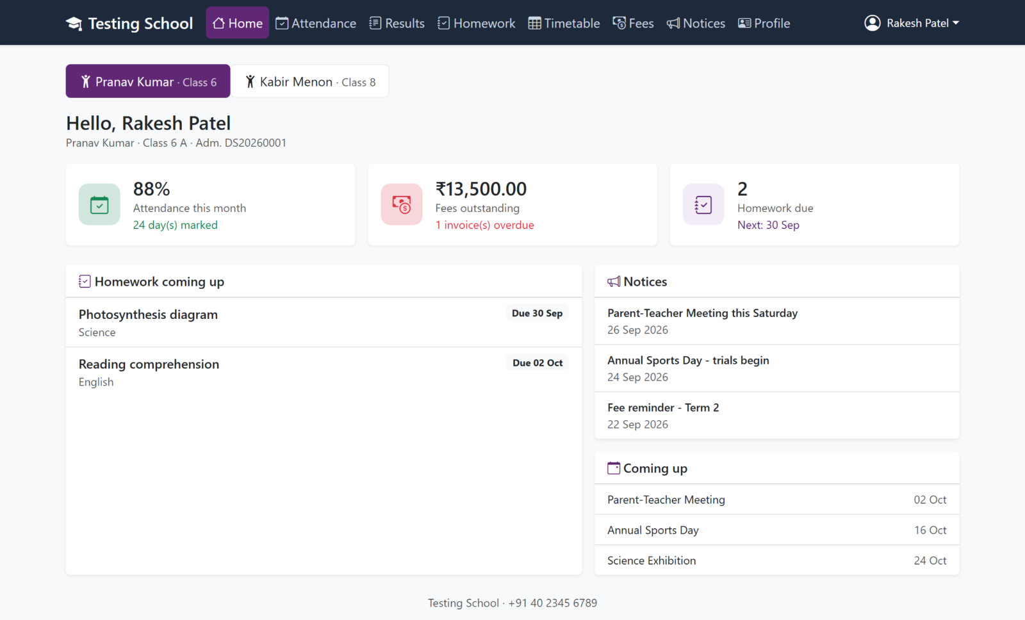Click the Due 02 Oct badge
The height and width of the screenshot is (620, 1025).
[537, 363]
